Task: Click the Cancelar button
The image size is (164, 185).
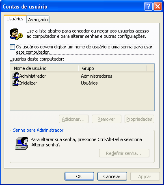Action: click(112, 176)
